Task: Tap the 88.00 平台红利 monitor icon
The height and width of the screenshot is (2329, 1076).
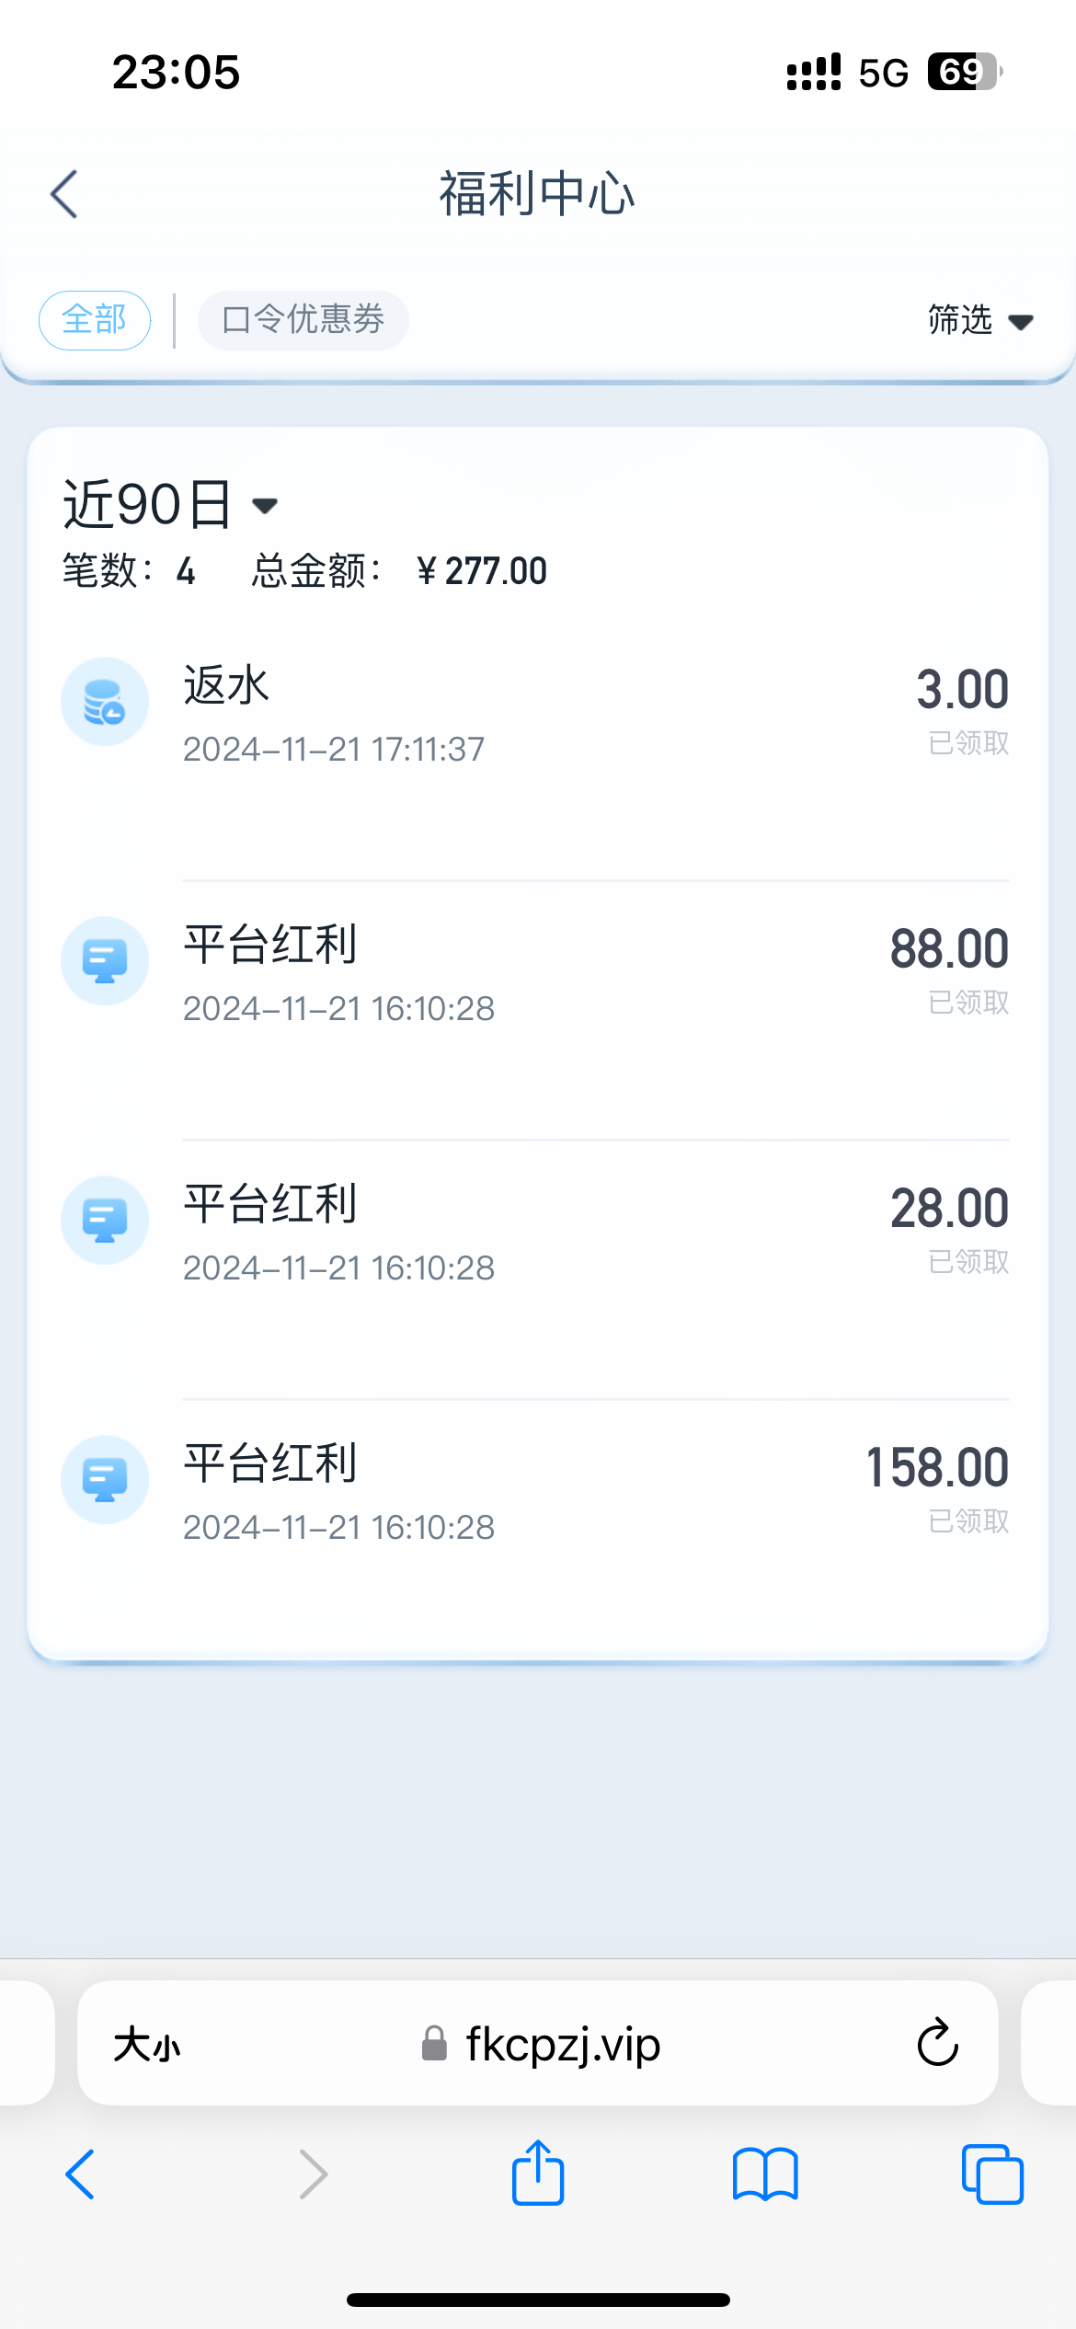Action: coord(105,961)
